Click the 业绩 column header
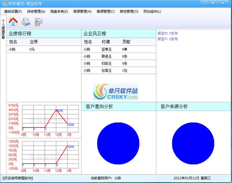The image size is (232, 183). click(x=34, y=42)
